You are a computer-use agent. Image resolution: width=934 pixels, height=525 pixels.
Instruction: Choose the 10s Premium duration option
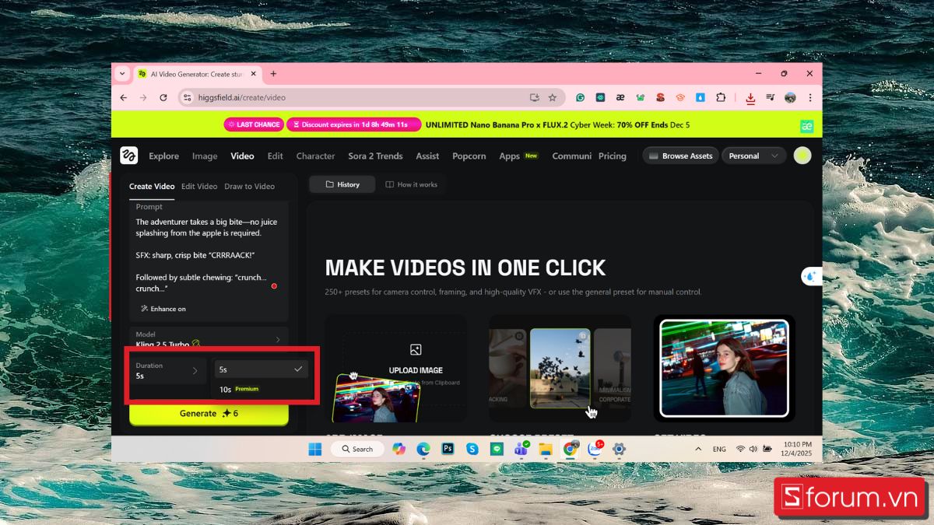click(262, 389)
